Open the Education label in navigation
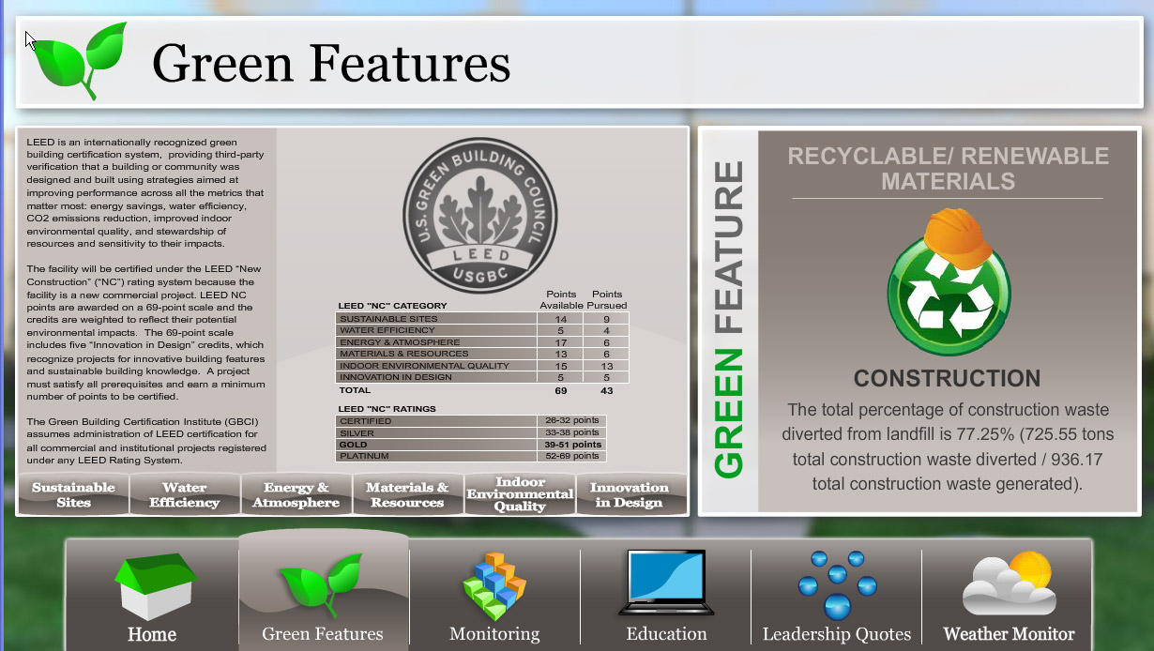 point(666,634)
